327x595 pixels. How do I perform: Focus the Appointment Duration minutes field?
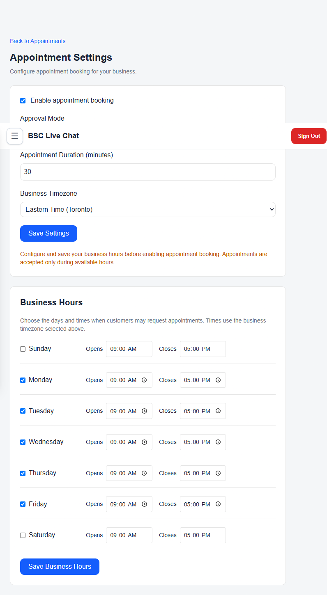(x=148, y=172)
